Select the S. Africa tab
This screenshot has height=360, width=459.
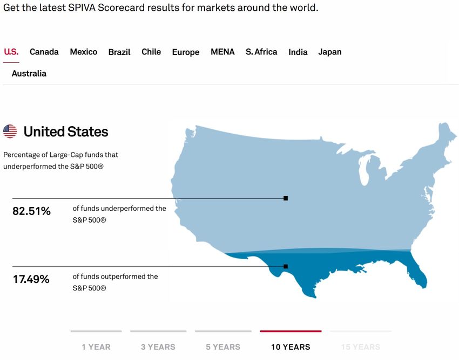tap(261, 52)
